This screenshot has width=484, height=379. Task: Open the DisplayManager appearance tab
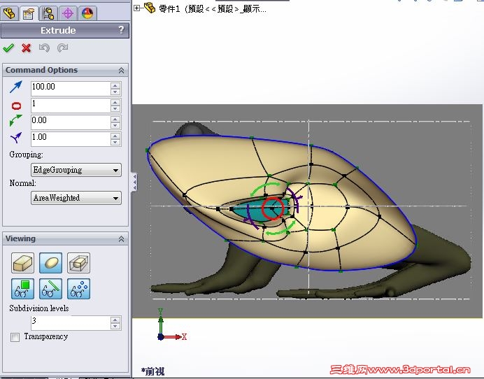coord(87,13)
